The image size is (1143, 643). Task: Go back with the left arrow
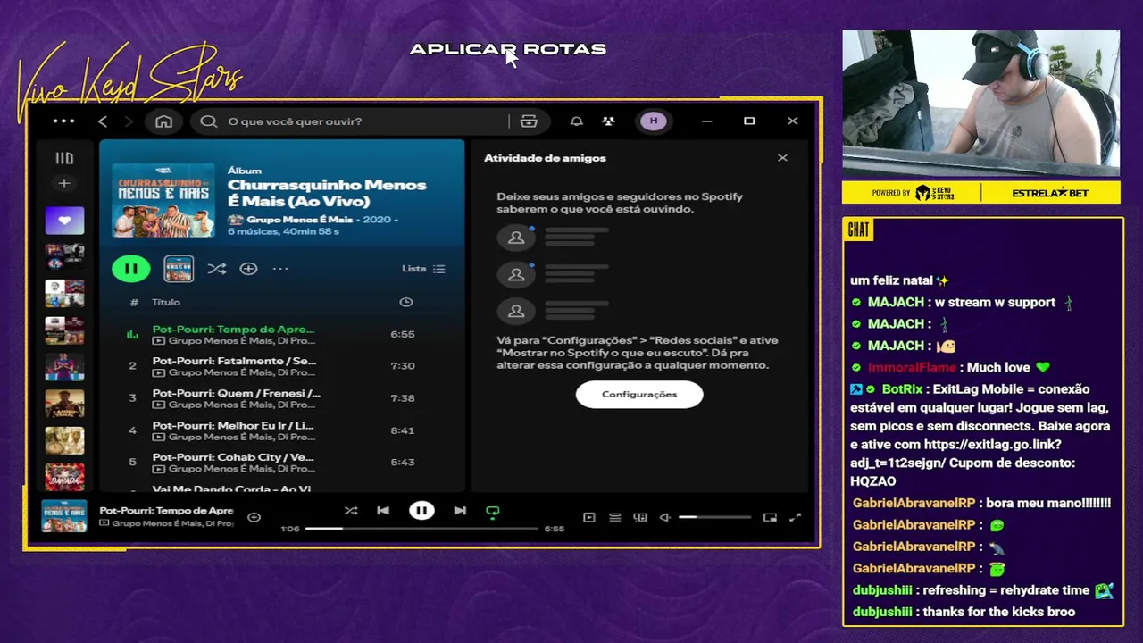point(103,121)
